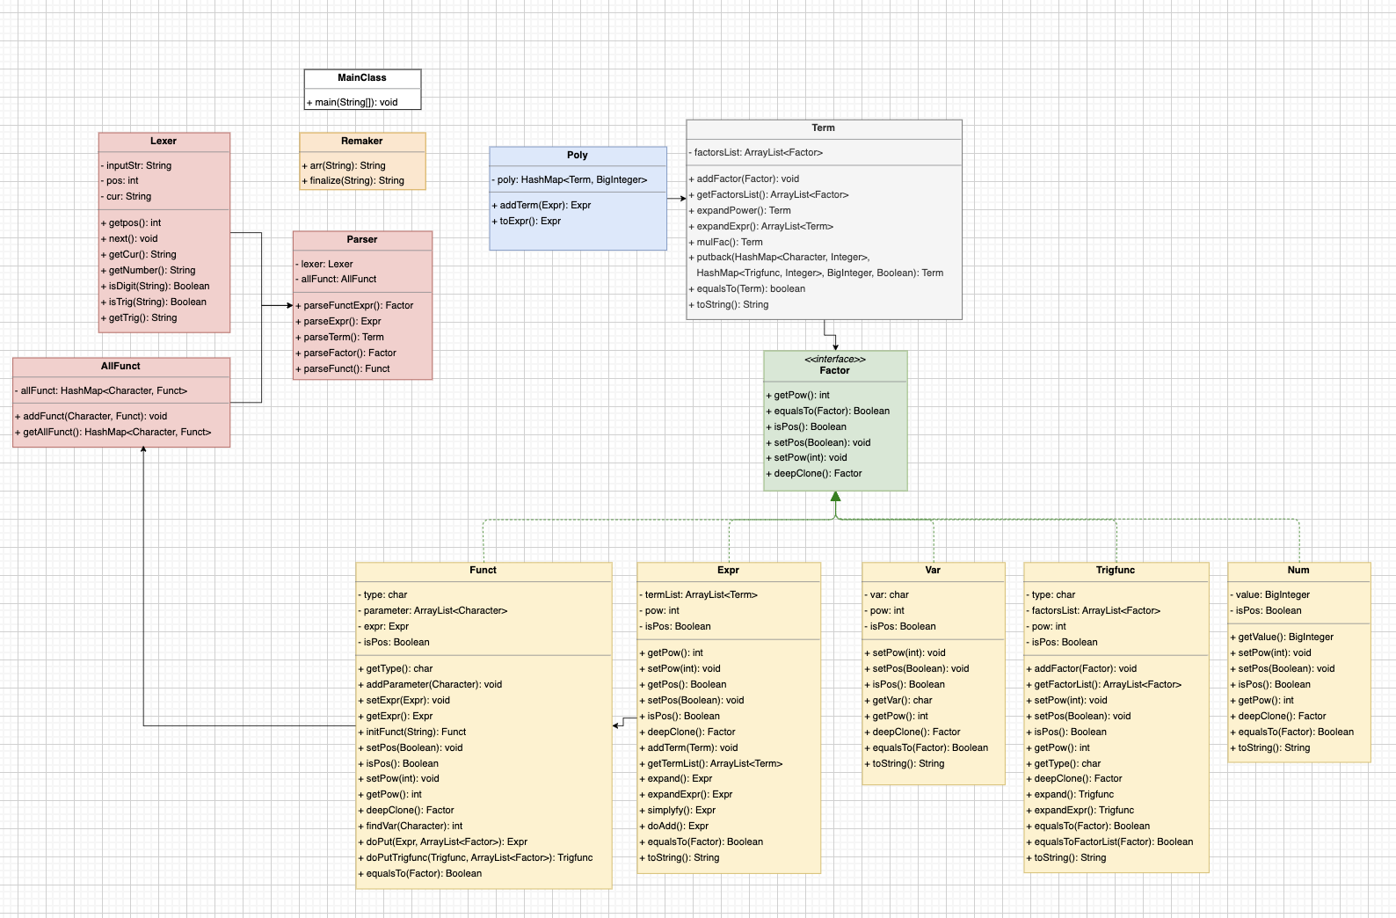Select the Num class title
Screen dimensions: 1396x918
pyautogui.click(x=1298, y=570)
